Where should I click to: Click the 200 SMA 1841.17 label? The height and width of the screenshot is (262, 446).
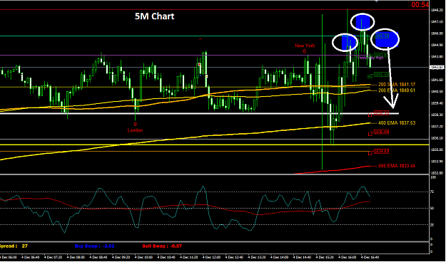[397, 85]
